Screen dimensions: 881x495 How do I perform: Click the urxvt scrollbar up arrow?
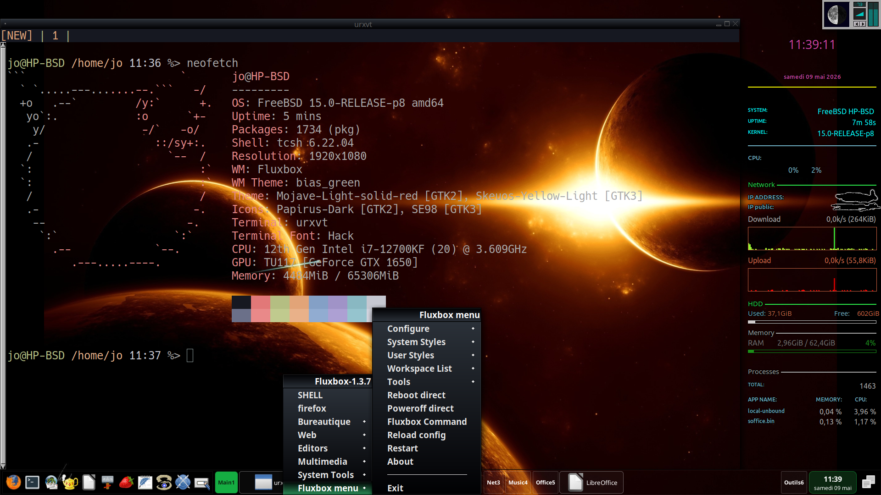click(x=3, y=45)
